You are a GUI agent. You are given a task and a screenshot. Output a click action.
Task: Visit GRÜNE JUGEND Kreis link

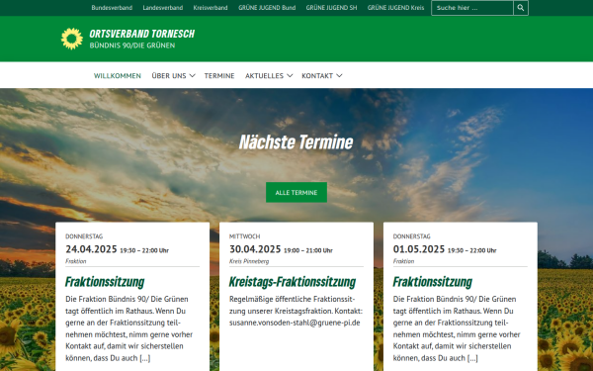[395, 8]
